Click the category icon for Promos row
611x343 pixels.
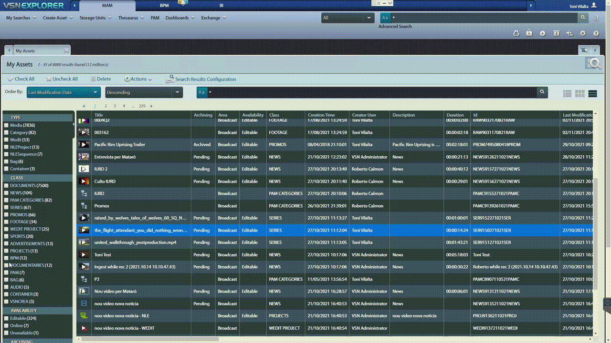click(x=84, y=206)
